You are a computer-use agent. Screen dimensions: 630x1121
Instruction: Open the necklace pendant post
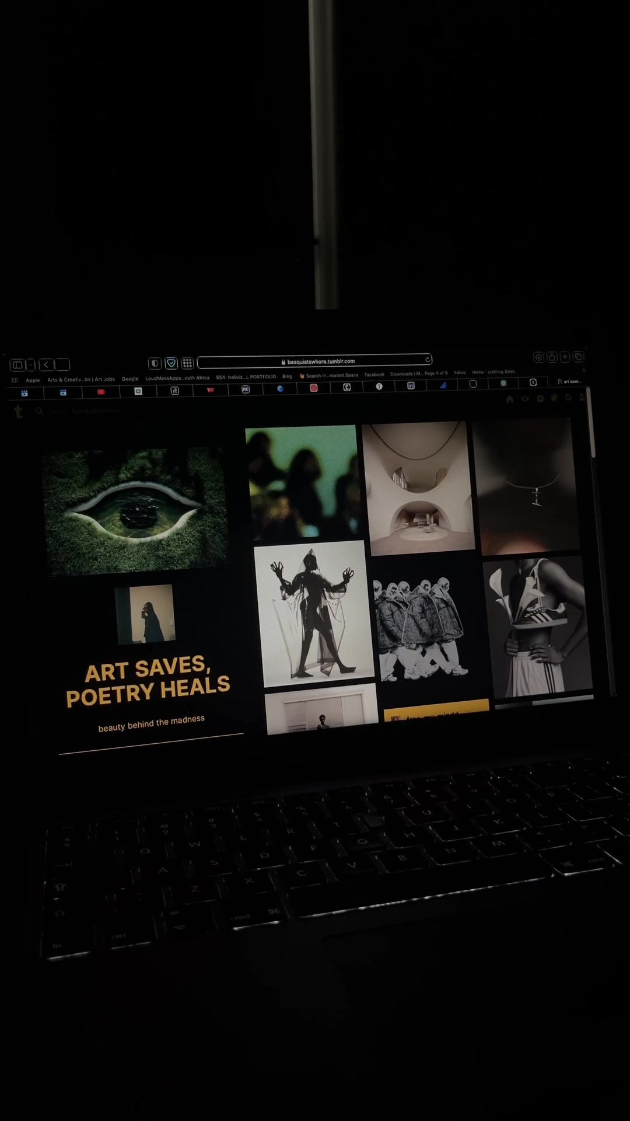point(527,486)
